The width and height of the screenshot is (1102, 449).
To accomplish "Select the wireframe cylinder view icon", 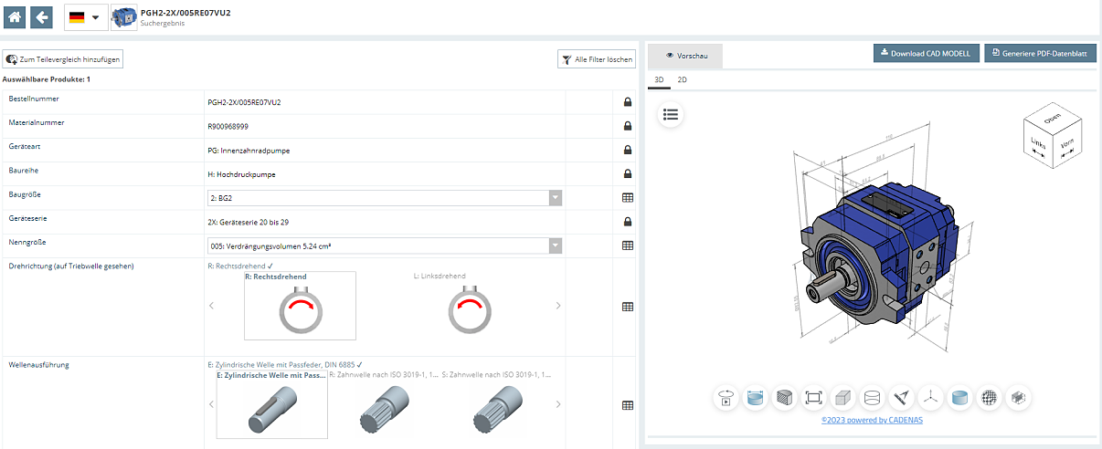I will pyautogui.click(x=872, y=398).
